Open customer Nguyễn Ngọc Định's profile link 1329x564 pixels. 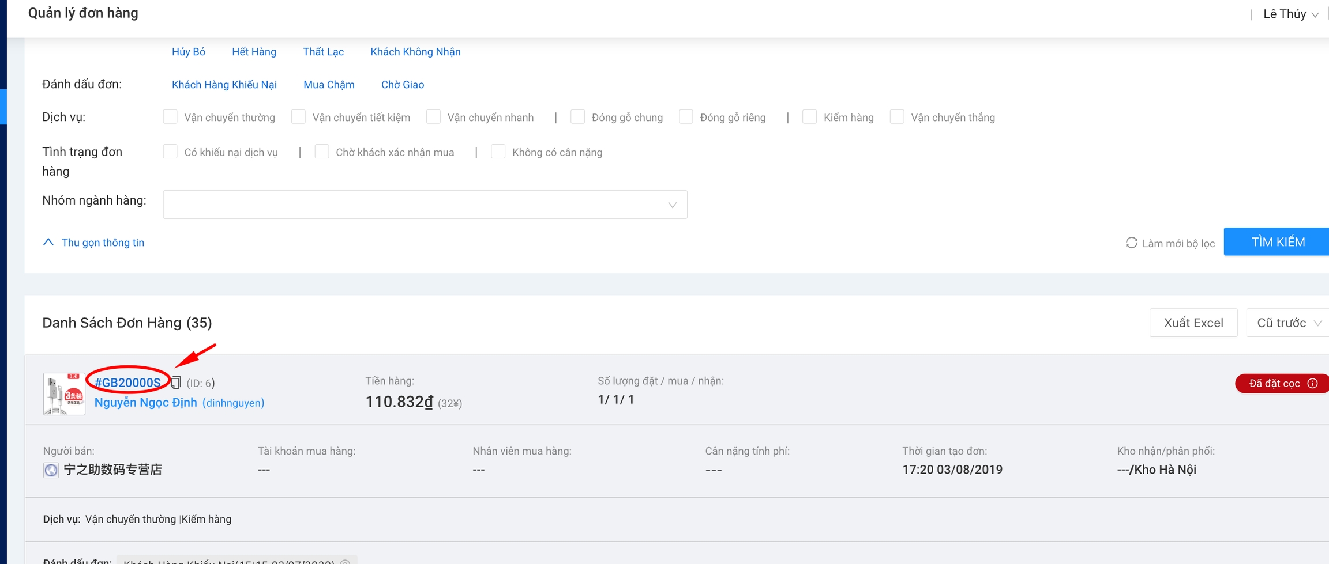[x=145, y=403]
